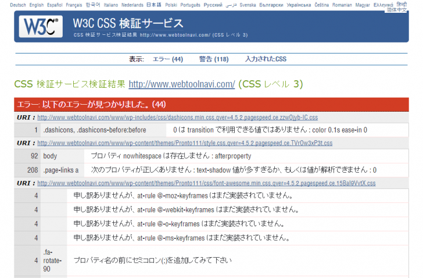Screen dimensions: 423x278
Task: Switch language to Português
Action: 190,5
